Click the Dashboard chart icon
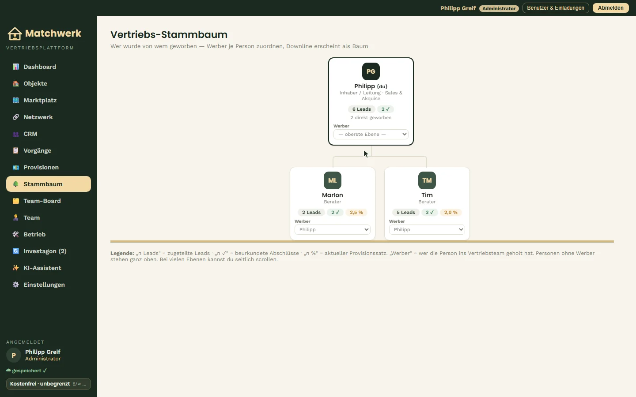Screen dimensions: 636x397 click(16, 67)
